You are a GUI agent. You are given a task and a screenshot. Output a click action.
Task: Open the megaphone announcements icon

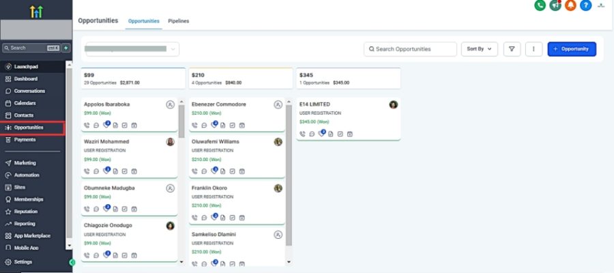pyautogui.click(x=555, y=5)
